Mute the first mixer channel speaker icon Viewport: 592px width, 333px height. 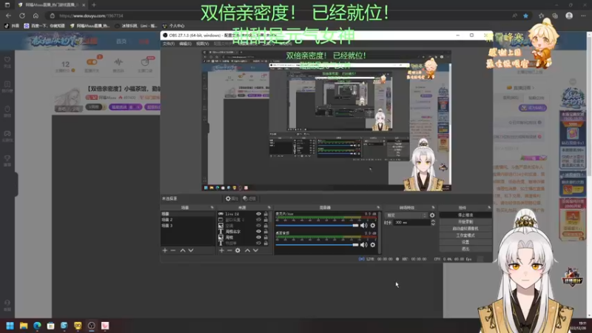[363, 226]
